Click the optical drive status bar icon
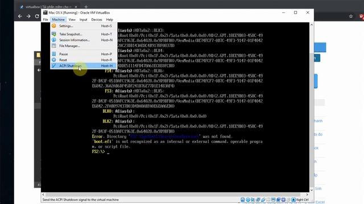The height and width of the screenshot is (204, 364). pyautogui.click(x=248, y=199)
